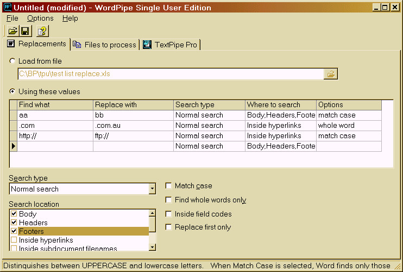Screen dimensions: 403x272
Task: Click the Replace with column header
Action: coord(133,105)
